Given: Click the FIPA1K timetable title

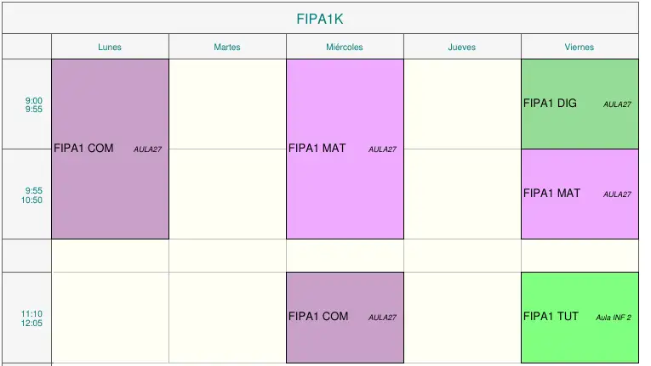Looking at the screenshot, I should pyautogui.click(x=320, y=19).
